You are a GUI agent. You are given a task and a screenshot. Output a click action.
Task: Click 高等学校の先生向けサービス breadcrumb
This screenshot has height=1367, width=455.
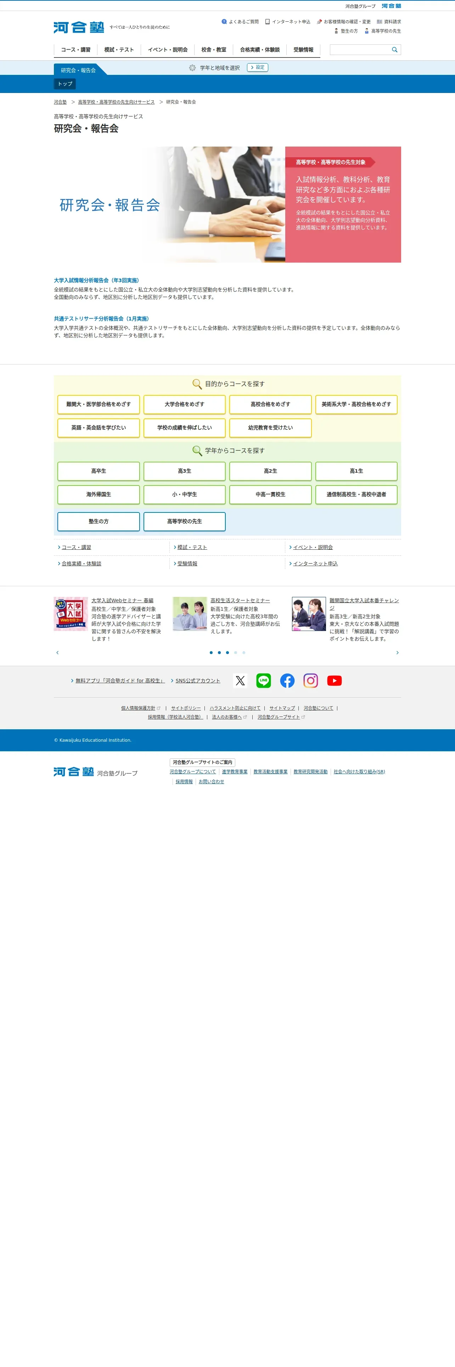[x=117, y=102]
